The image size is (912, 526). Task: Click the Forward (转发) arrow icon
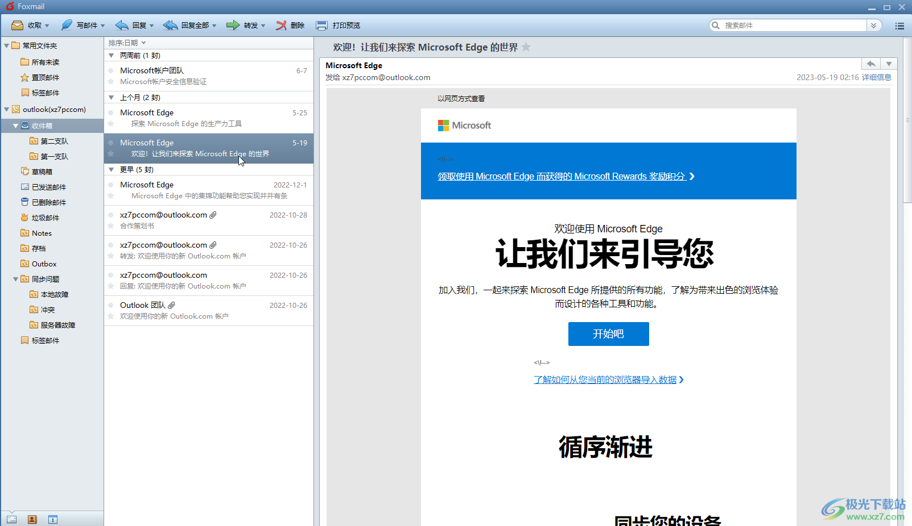tap(233, 26)
